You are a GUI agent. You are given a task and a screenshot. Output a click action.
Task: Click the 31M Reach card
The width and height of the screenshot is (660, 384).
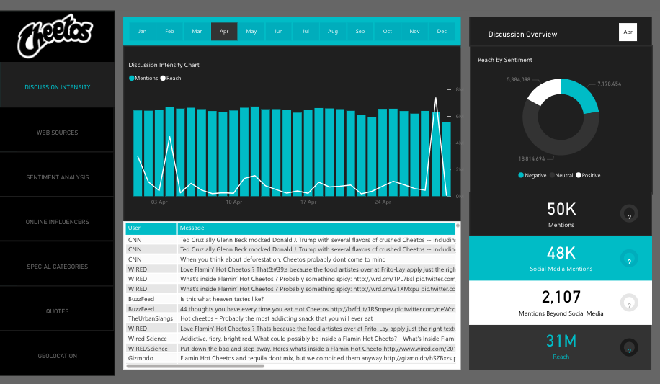[x=561, y=347]
